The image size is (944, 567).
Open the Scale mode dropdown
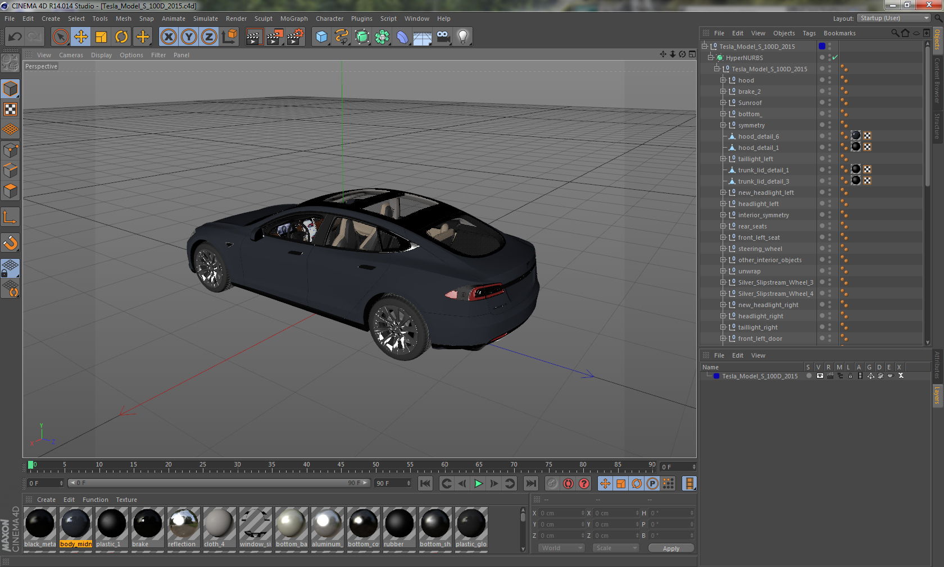(616, 548)
